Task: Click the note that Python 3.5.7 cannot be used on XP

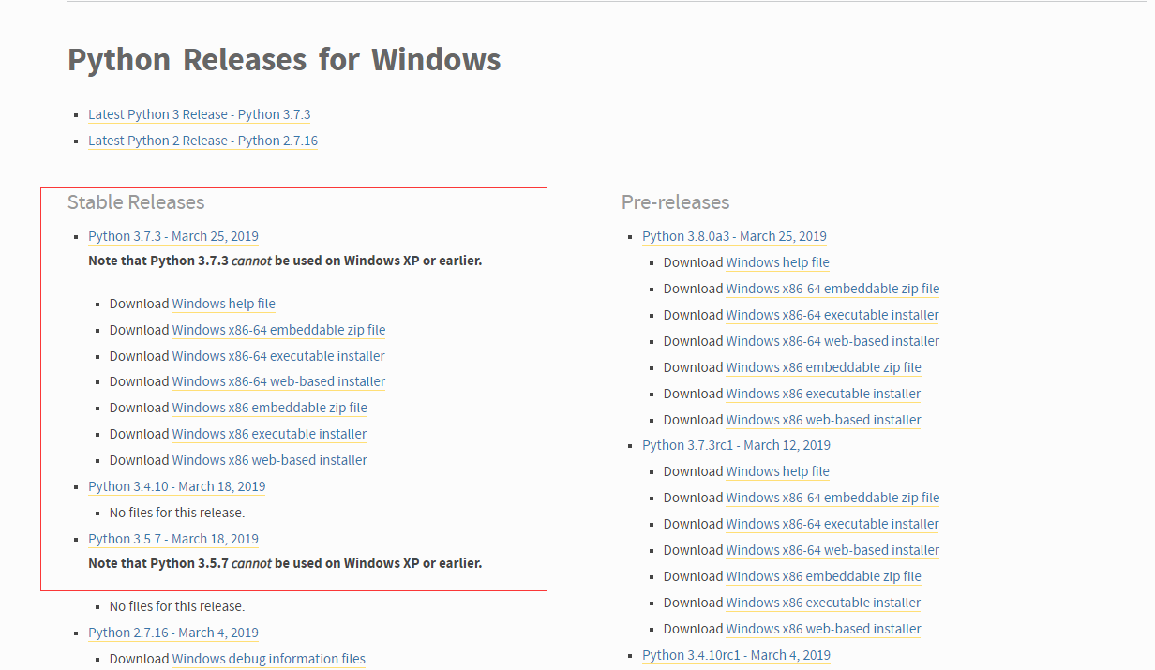Action: pos(285,563)
